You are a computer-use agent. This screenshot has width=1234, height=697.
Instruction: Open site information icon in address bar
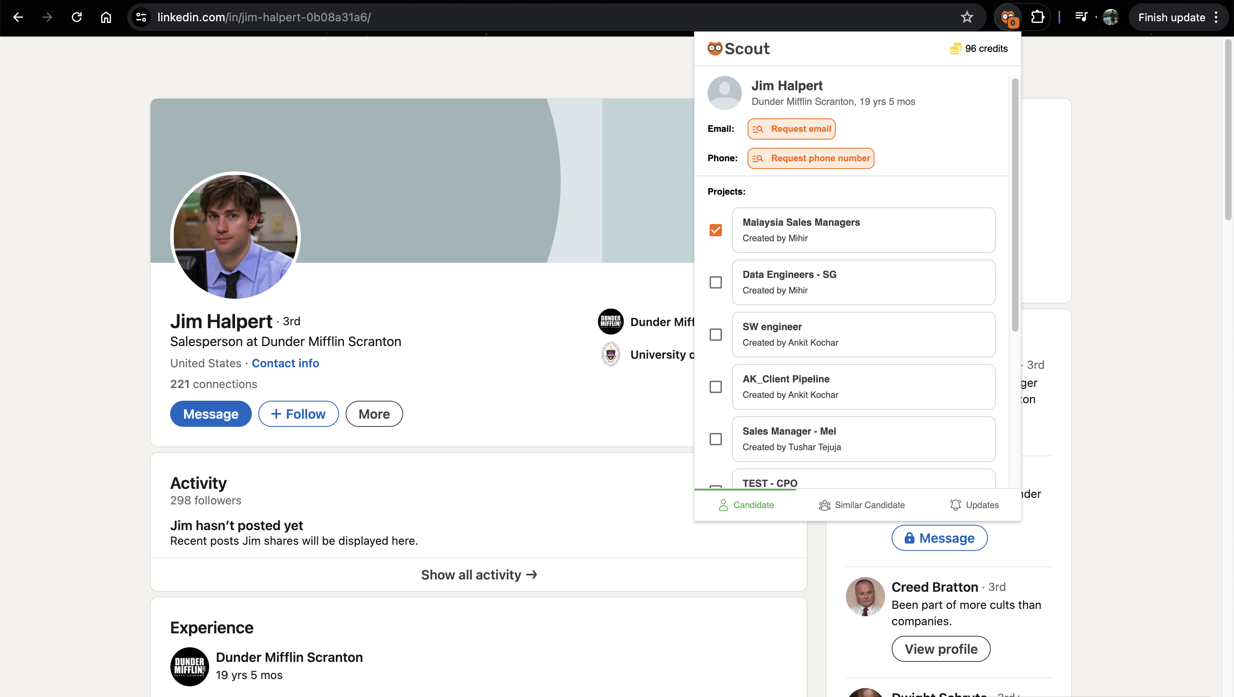point(141,17)
